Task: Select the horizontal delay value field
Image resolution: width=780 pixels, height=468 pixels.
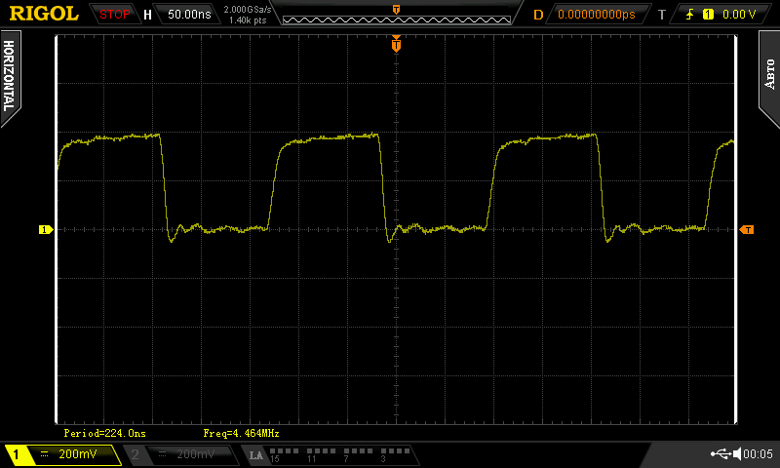Action: pos(595,15)
